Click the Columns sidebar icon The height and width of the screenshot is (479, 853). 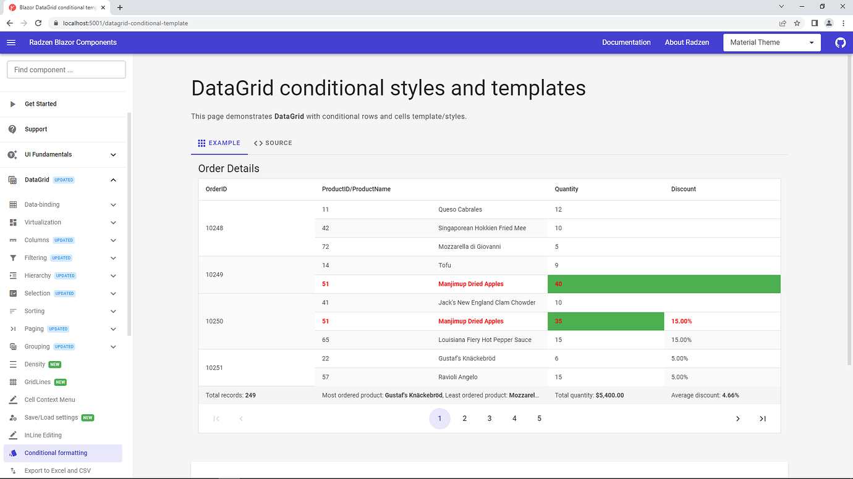(x=13, y=240)
